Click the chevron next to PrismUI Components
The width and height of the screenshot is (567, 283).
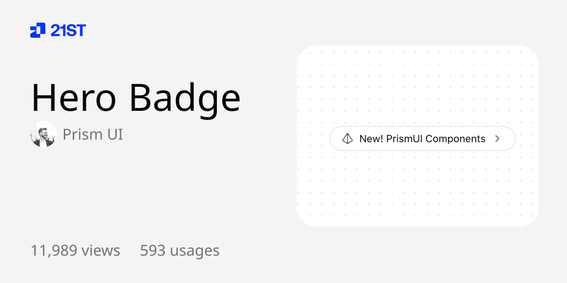click(x=497, y=138)
